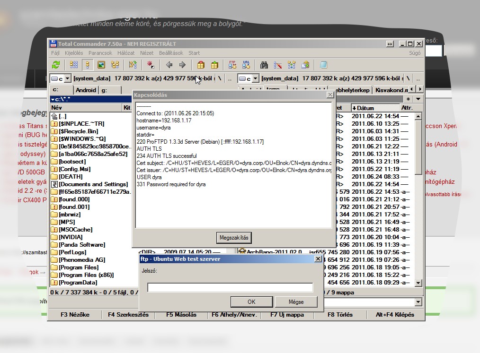The height and width of the screenshot is (353, 480).
Task: Click the folder-tree icon with the green arrow
Action: pos(133,65)
